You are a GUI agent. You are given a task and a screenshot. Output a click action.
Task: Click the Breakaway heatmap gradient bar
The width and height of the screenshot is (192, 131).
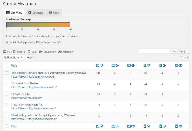coord(38,25)
